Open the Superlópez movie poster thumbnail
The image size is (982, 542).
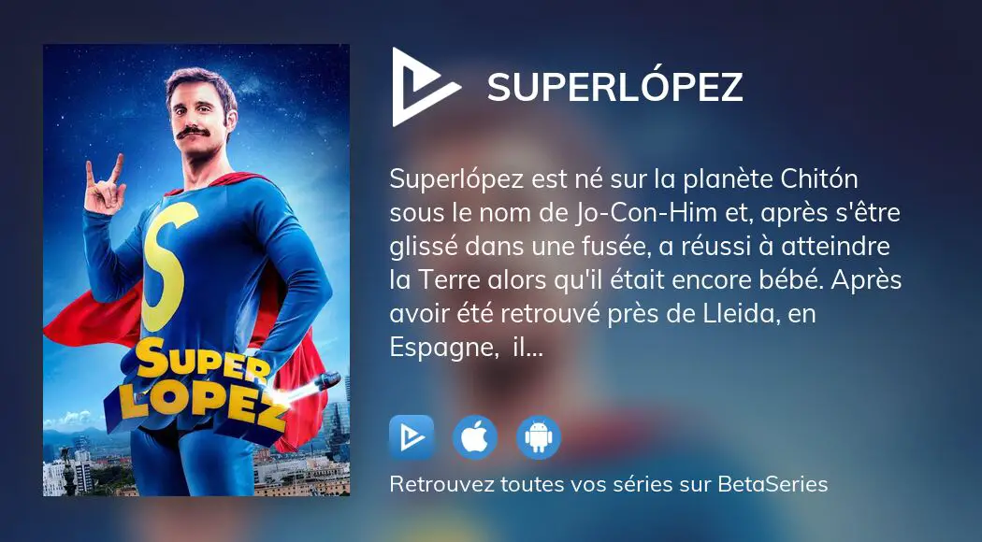point(196,270)
